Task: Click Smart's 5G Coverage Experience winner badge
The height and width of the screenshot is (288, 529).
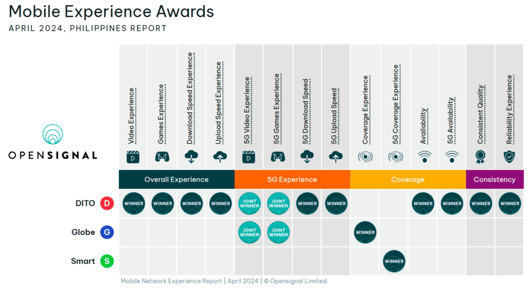Action: click(x=394, y=261)
